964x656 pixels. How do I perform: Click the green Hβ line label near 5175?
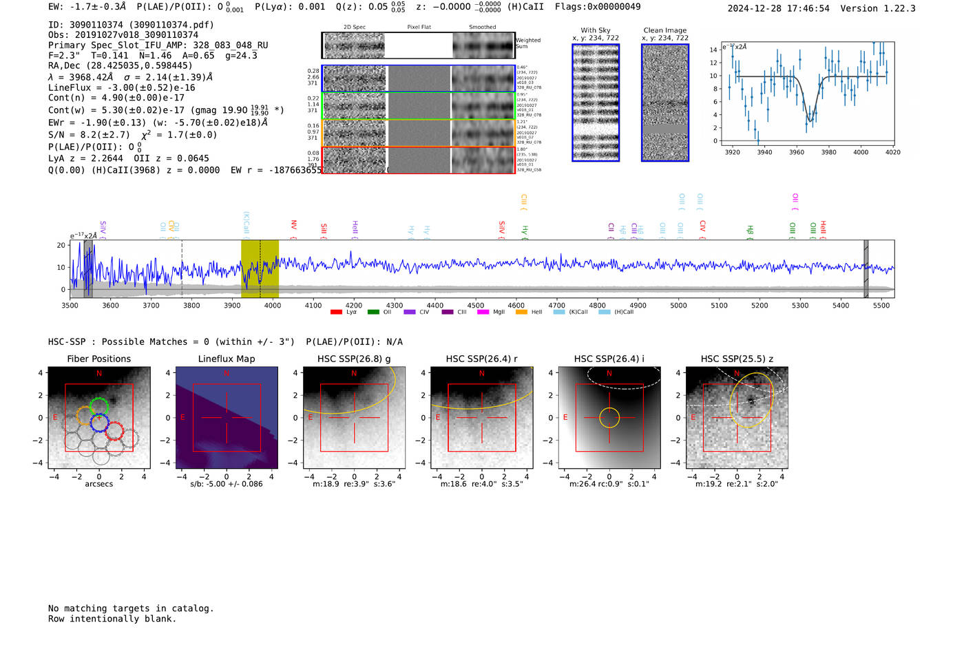pos(750,233)
